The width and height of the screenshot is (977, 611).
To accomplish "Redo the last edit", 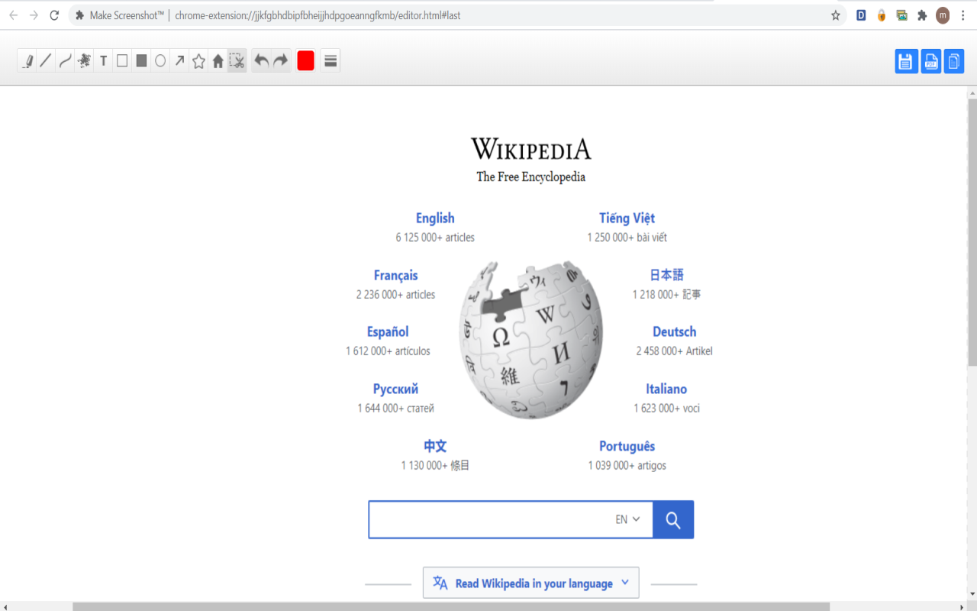I will [x=281, y=61].
